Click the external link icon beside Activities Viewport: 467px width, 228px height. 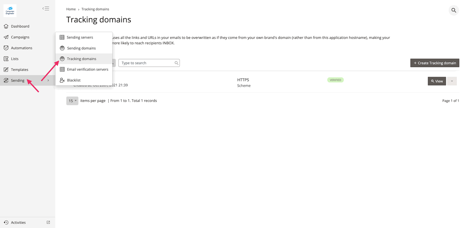click(x=48, y=223)
